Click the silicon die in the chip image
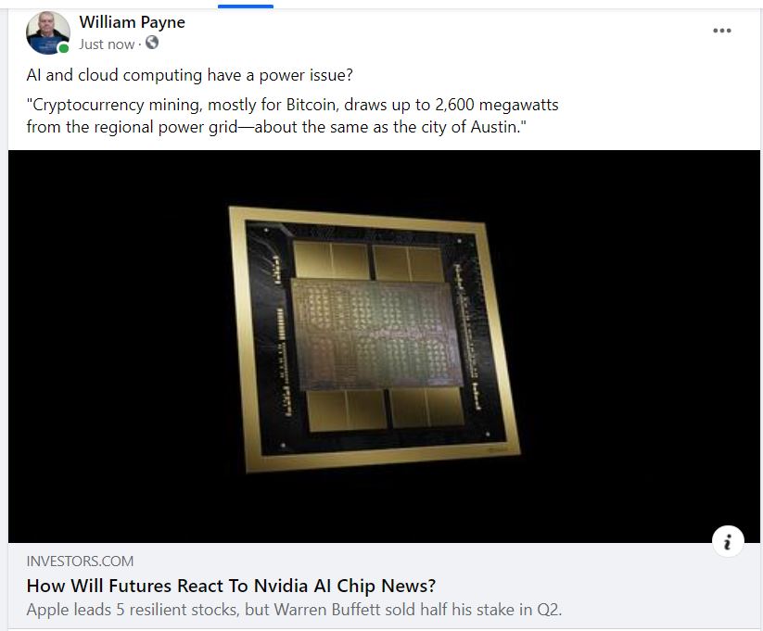The image size is (763, 631). point(376,334)
